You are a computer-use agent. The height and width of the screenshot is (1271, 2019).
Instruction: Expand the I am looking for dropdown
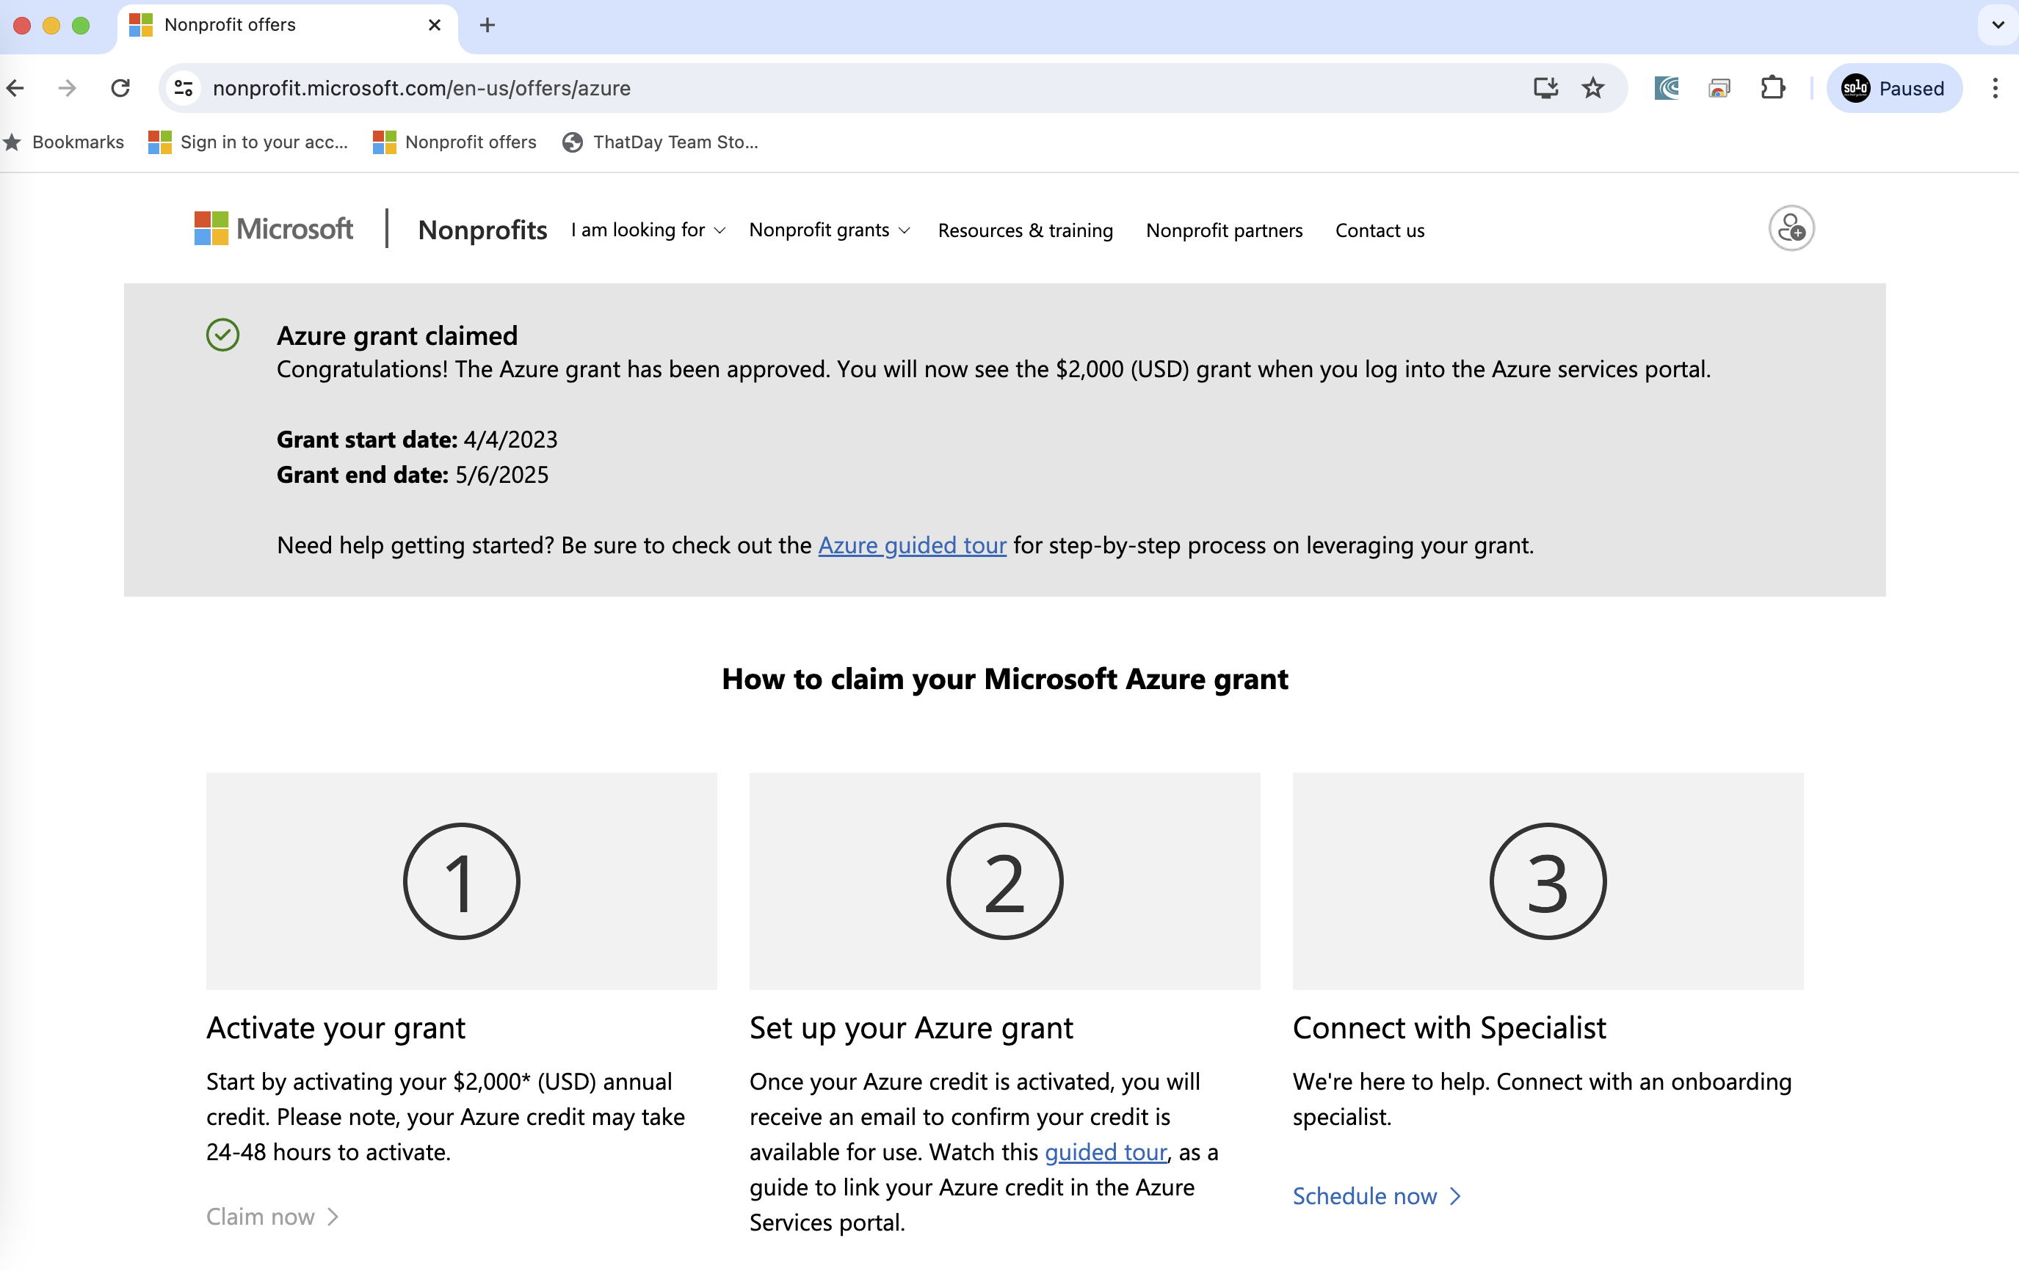(x=649, y=230)
